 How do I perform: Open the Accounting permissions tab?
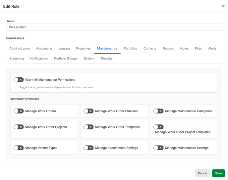tap(44, 49)
